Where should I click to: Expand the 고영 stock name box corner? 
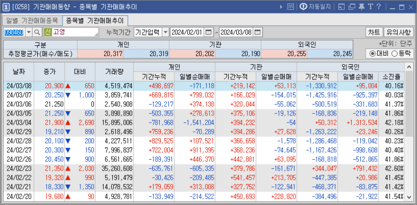(96, 35)
